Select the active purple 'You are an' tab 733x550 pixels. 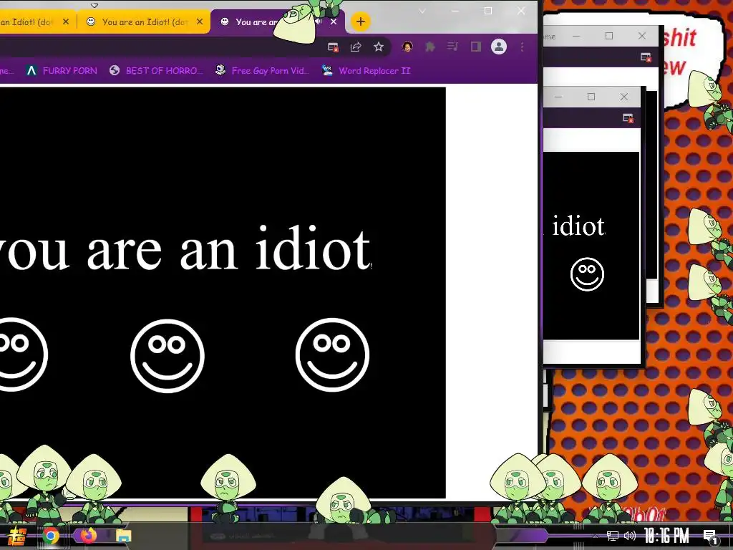tap(256, 22)
